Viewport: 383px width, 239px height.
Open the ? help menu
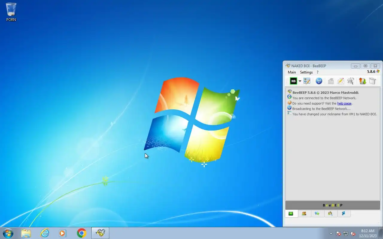pyautogui.click(x=317, y=72)
